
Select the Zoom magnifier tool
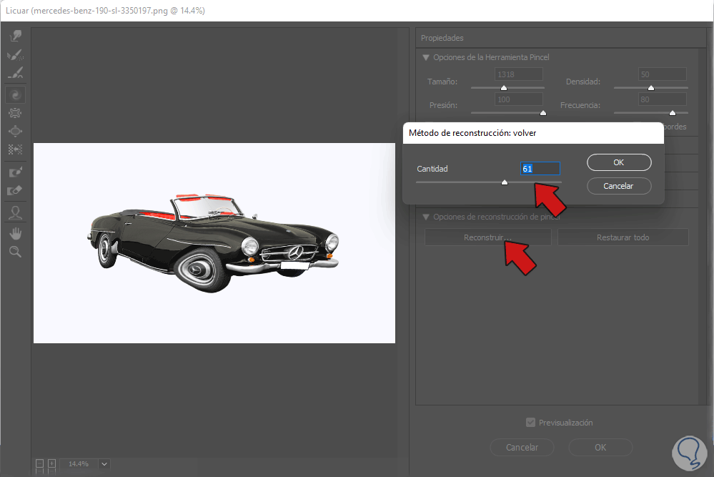click(x=15, y=252)
